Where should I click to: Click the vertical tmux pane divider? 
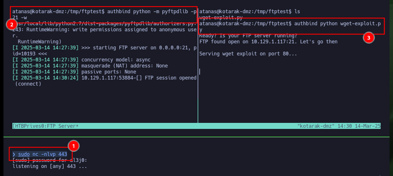pyautogui.click(x=198, y=65)
